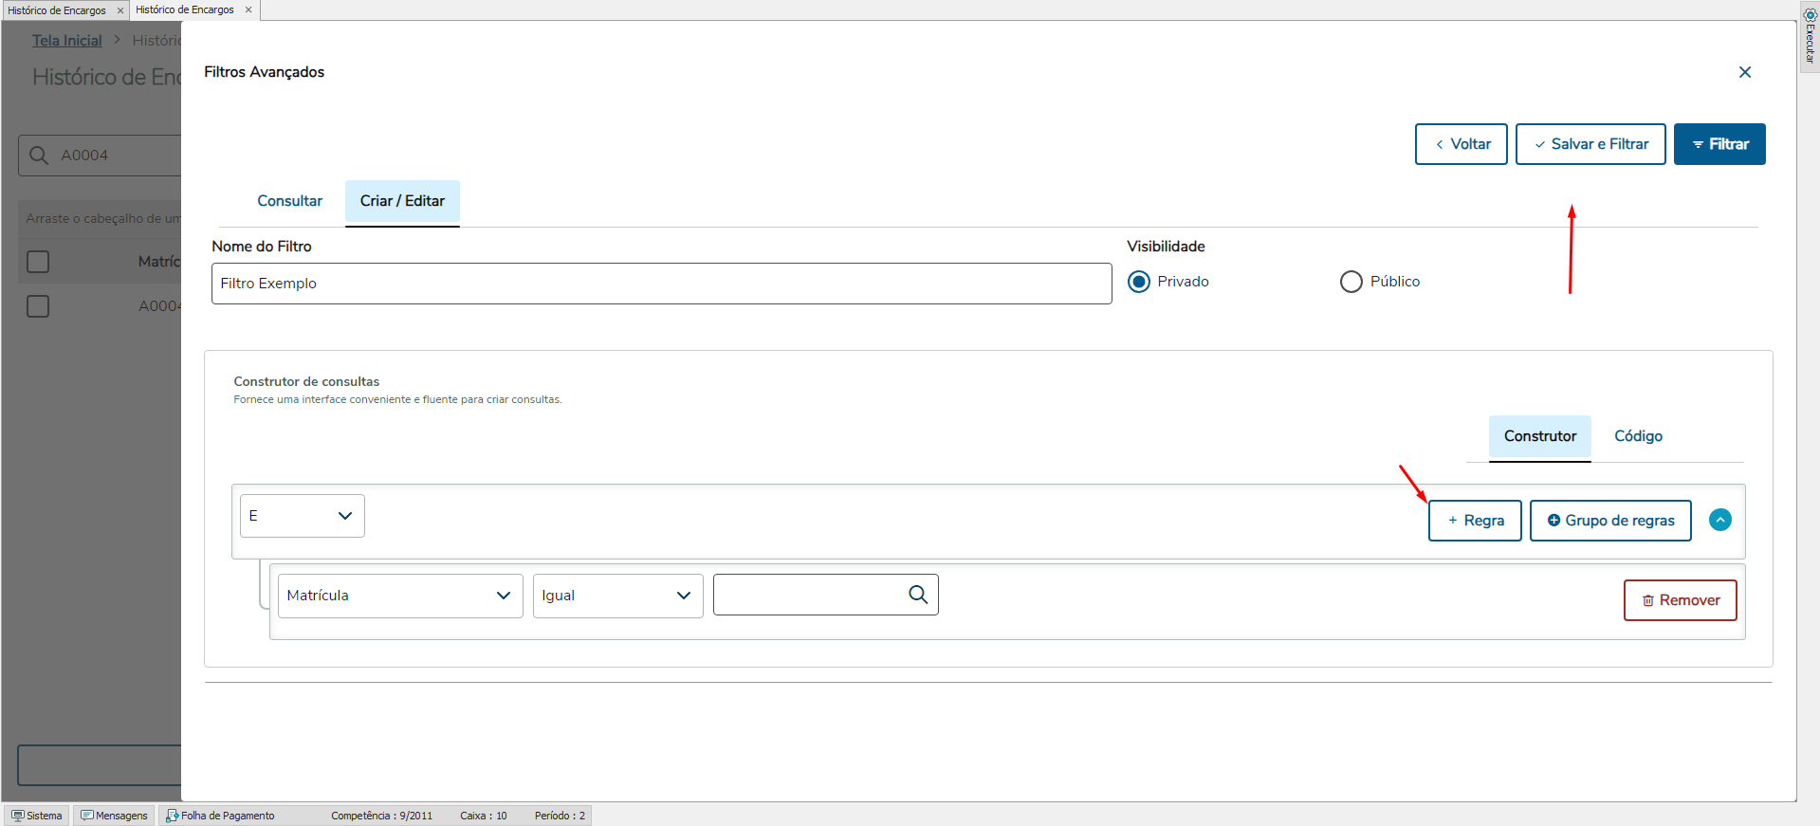Screen dimensions: 1820x826
Task: Close the Filtros Avançados dialog
Action: 1744,72
